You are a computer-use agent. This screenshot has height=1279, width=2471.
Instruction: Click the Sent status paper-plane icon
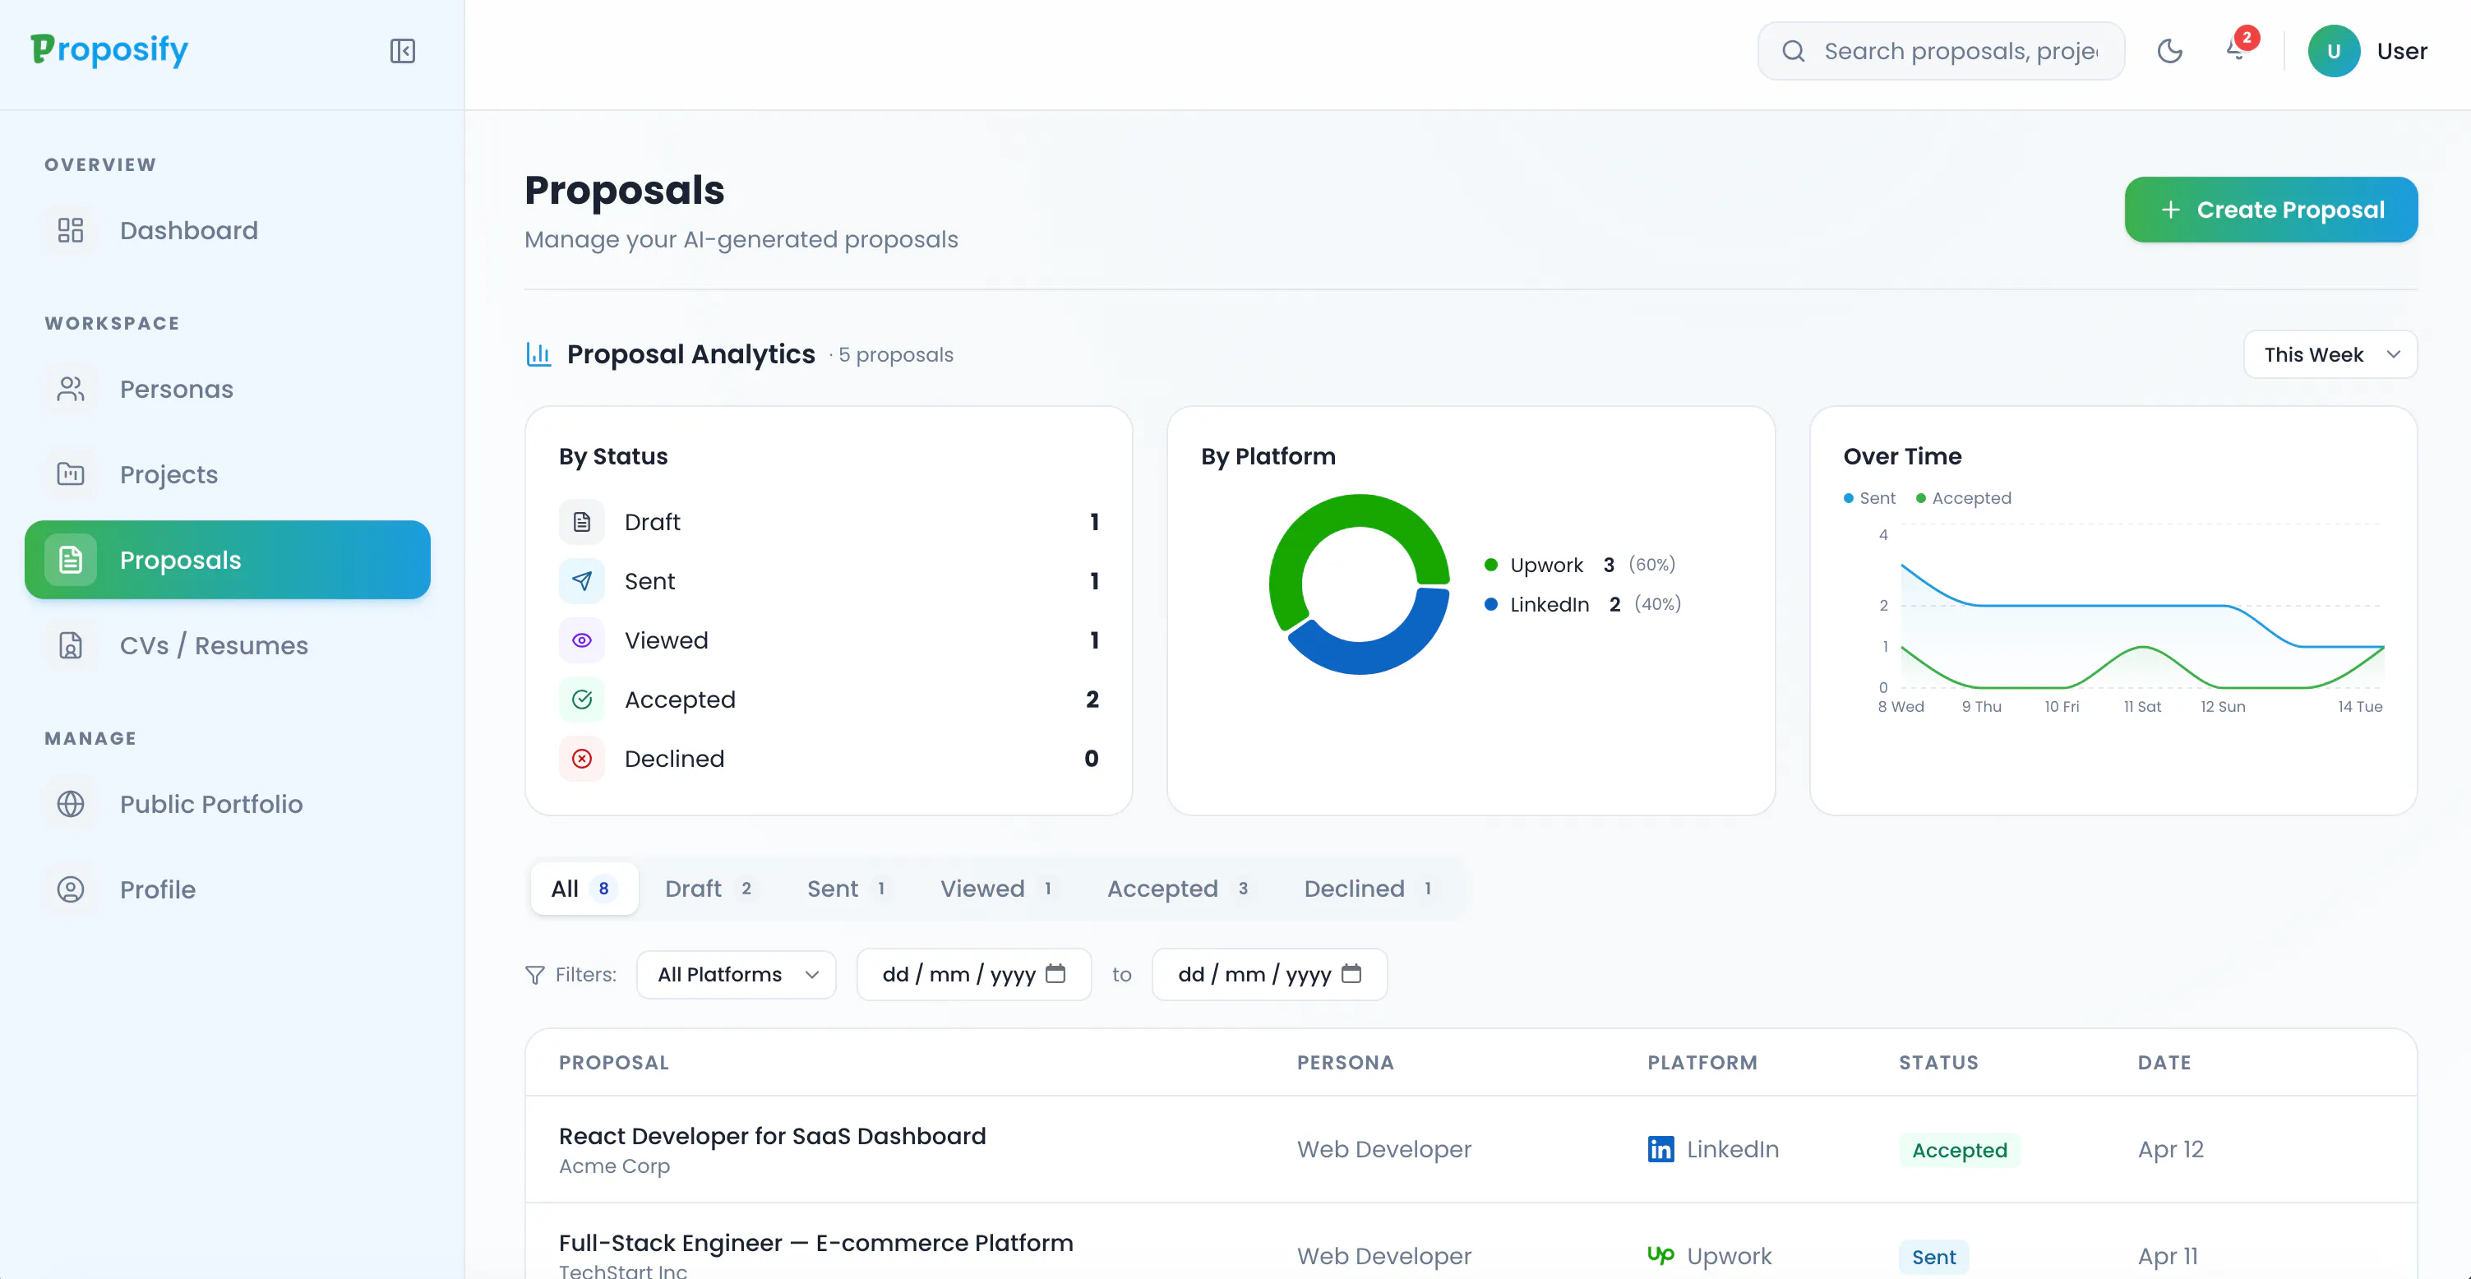pos(581,580)
